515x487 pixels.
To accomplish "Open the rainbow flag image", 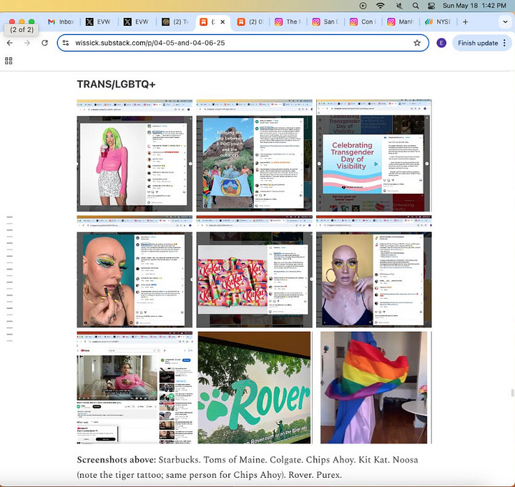I will pyautogui.click(x=374, y=388).
